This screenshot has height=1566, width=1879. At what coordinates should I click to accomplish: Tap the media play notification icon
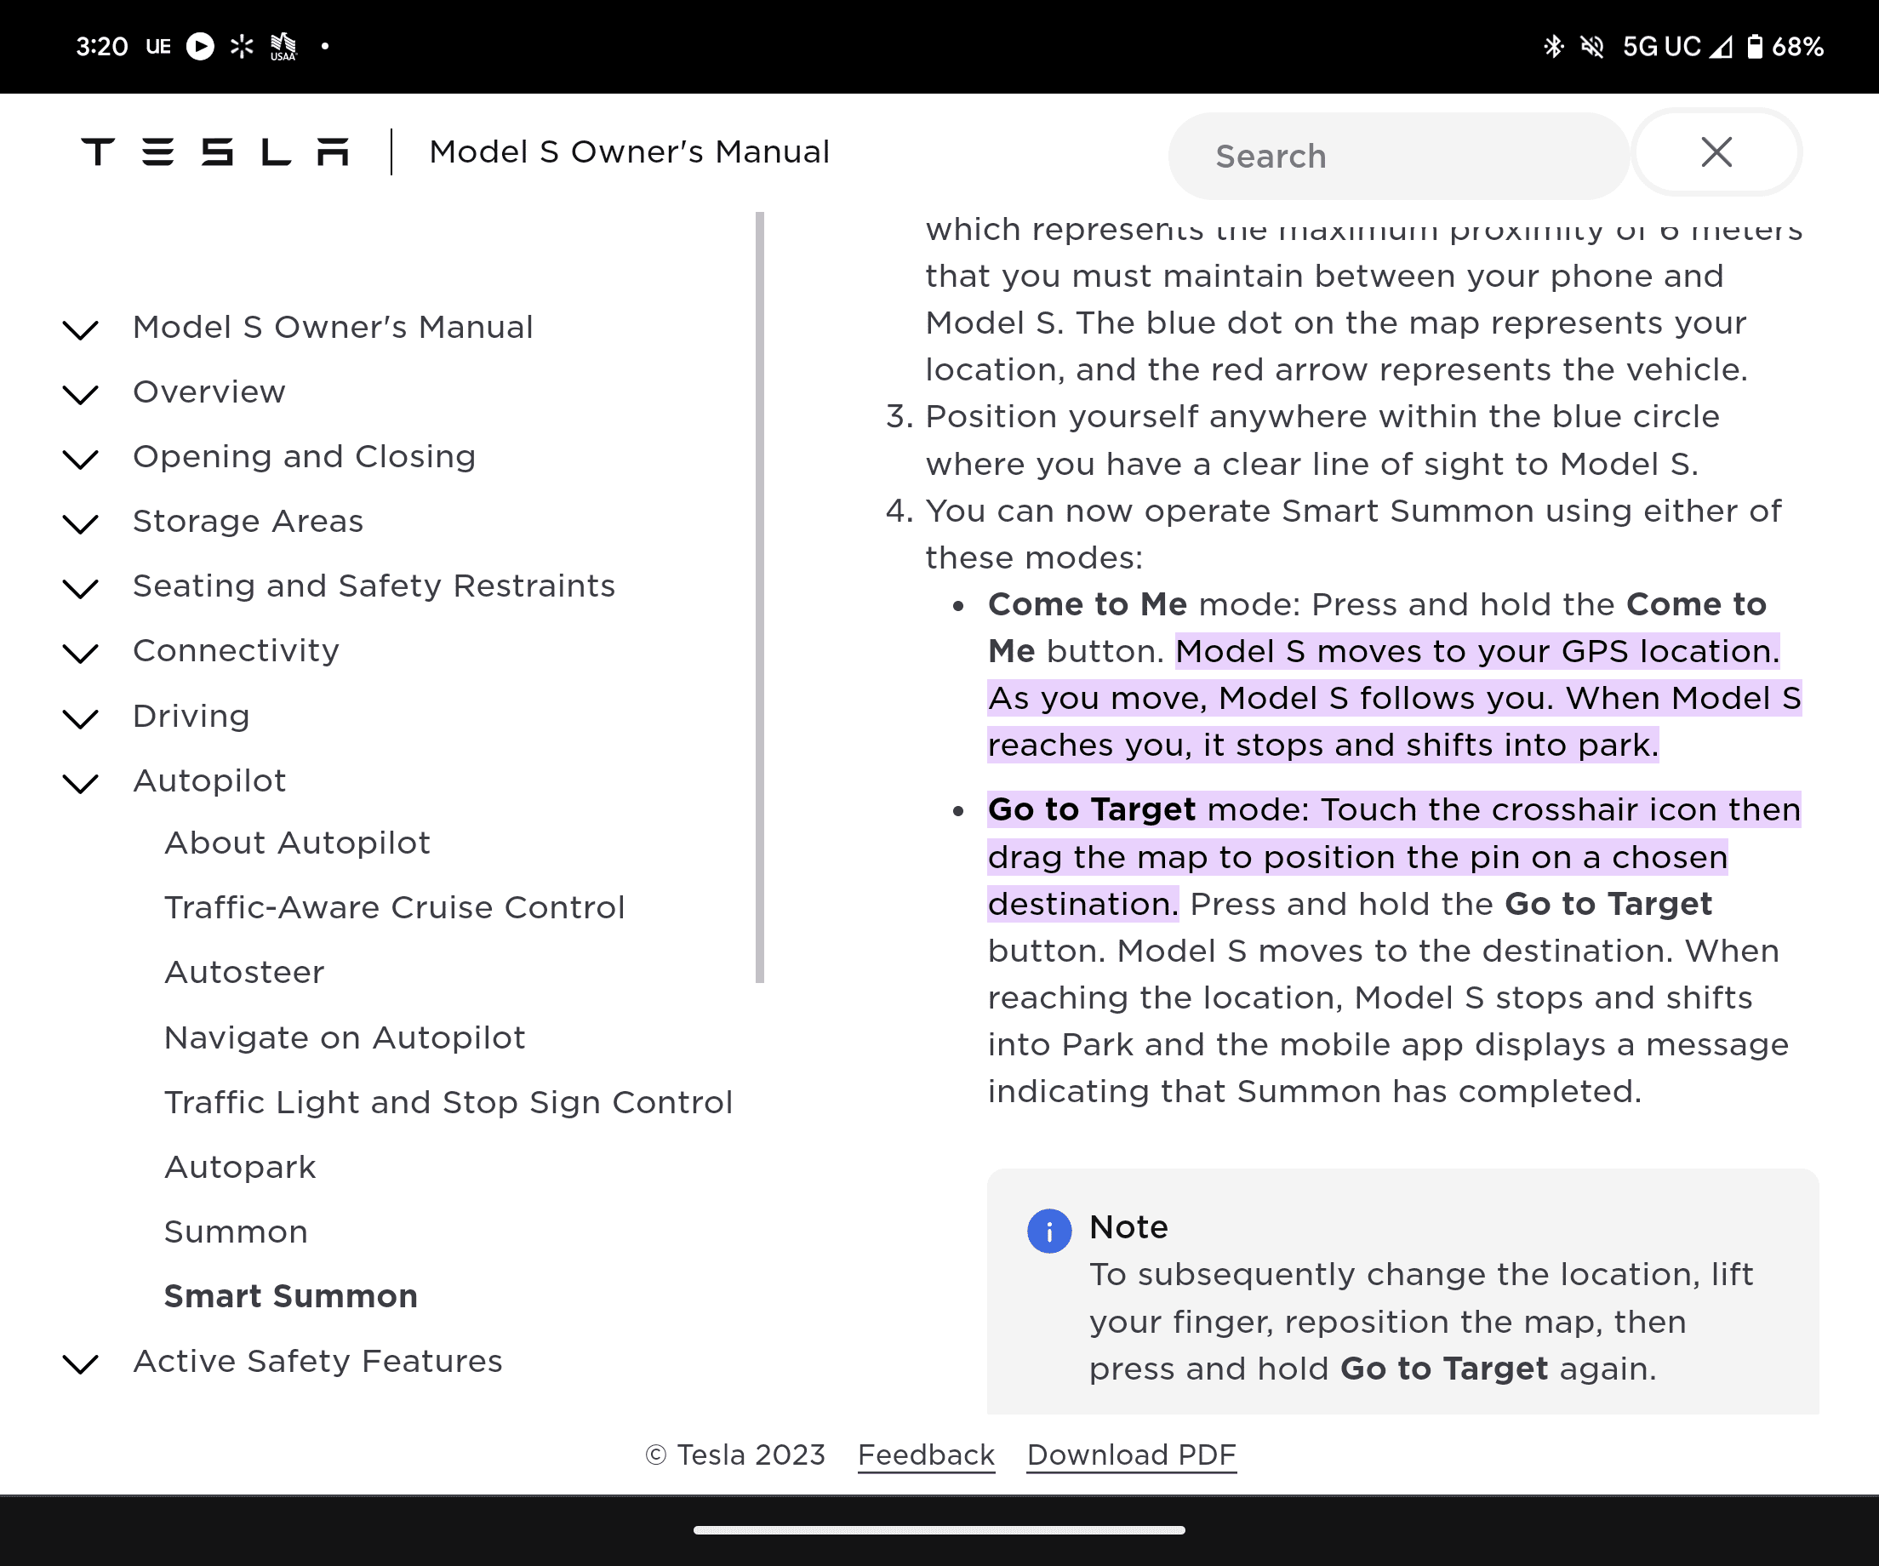click(201, 46)
